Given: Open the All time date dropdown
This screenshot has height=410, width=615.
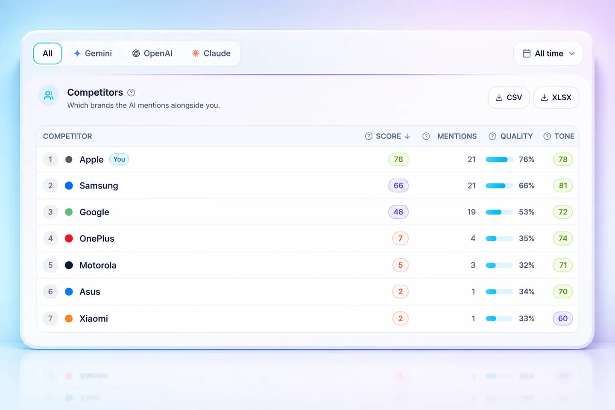Looking at the screenshot, I should [x=548, y=53].
